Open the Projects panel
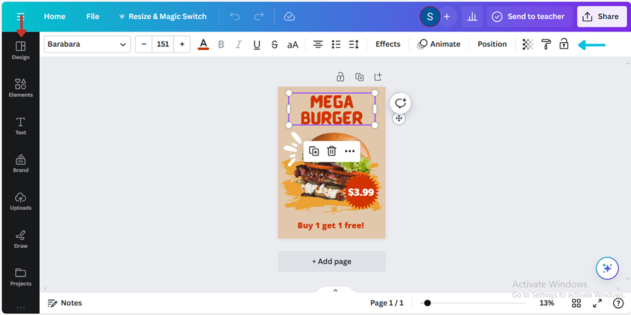Image resolution: width=631 pixels, height=315 pixels. [x=21, y=277]
